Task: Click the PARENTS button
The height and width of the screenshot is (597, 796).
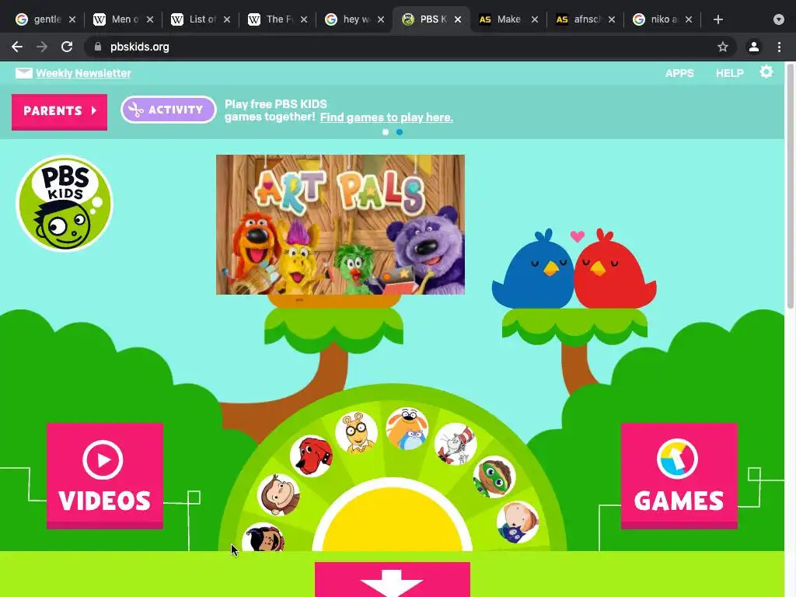Action: pyautogui.click(x=59, y=112)
